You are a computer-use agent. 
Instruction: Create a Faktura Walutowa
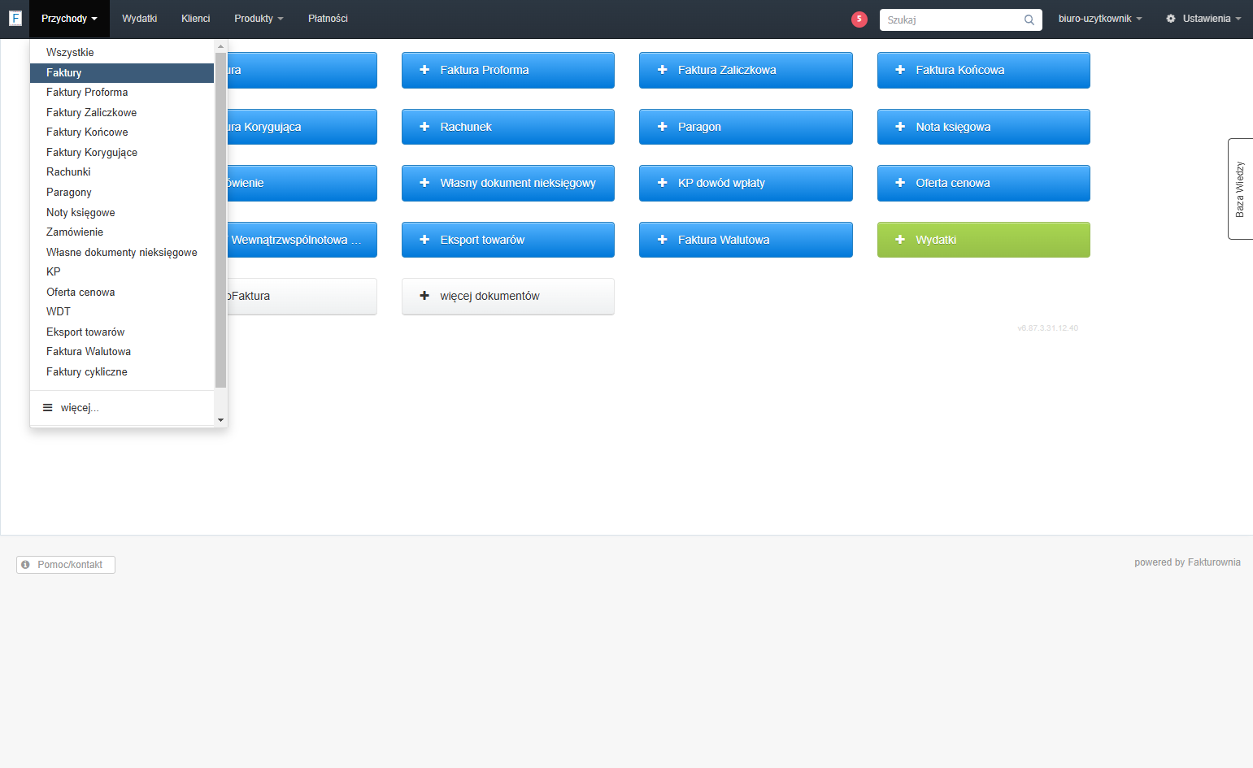746,240
